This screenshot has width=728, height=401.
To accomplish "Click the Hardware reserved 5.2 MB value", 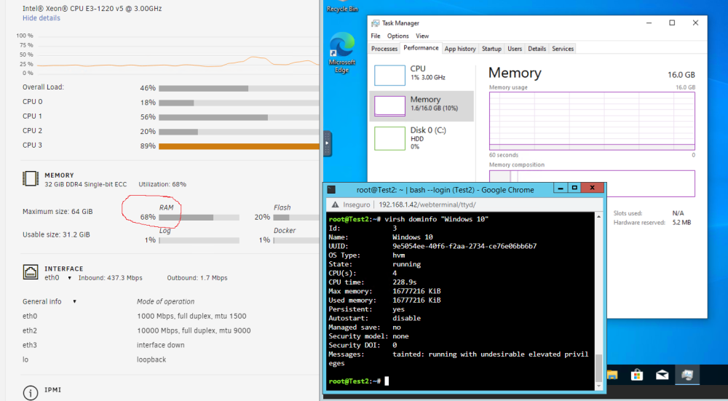I will tap(681, 223).
